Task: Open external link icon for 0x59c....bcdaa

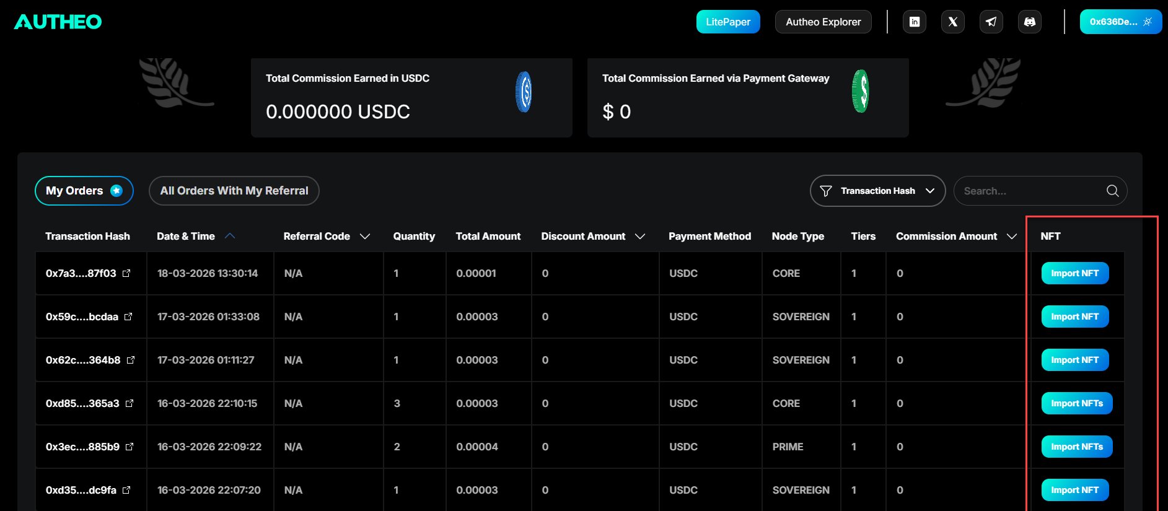Action: [x=128, y=317]
